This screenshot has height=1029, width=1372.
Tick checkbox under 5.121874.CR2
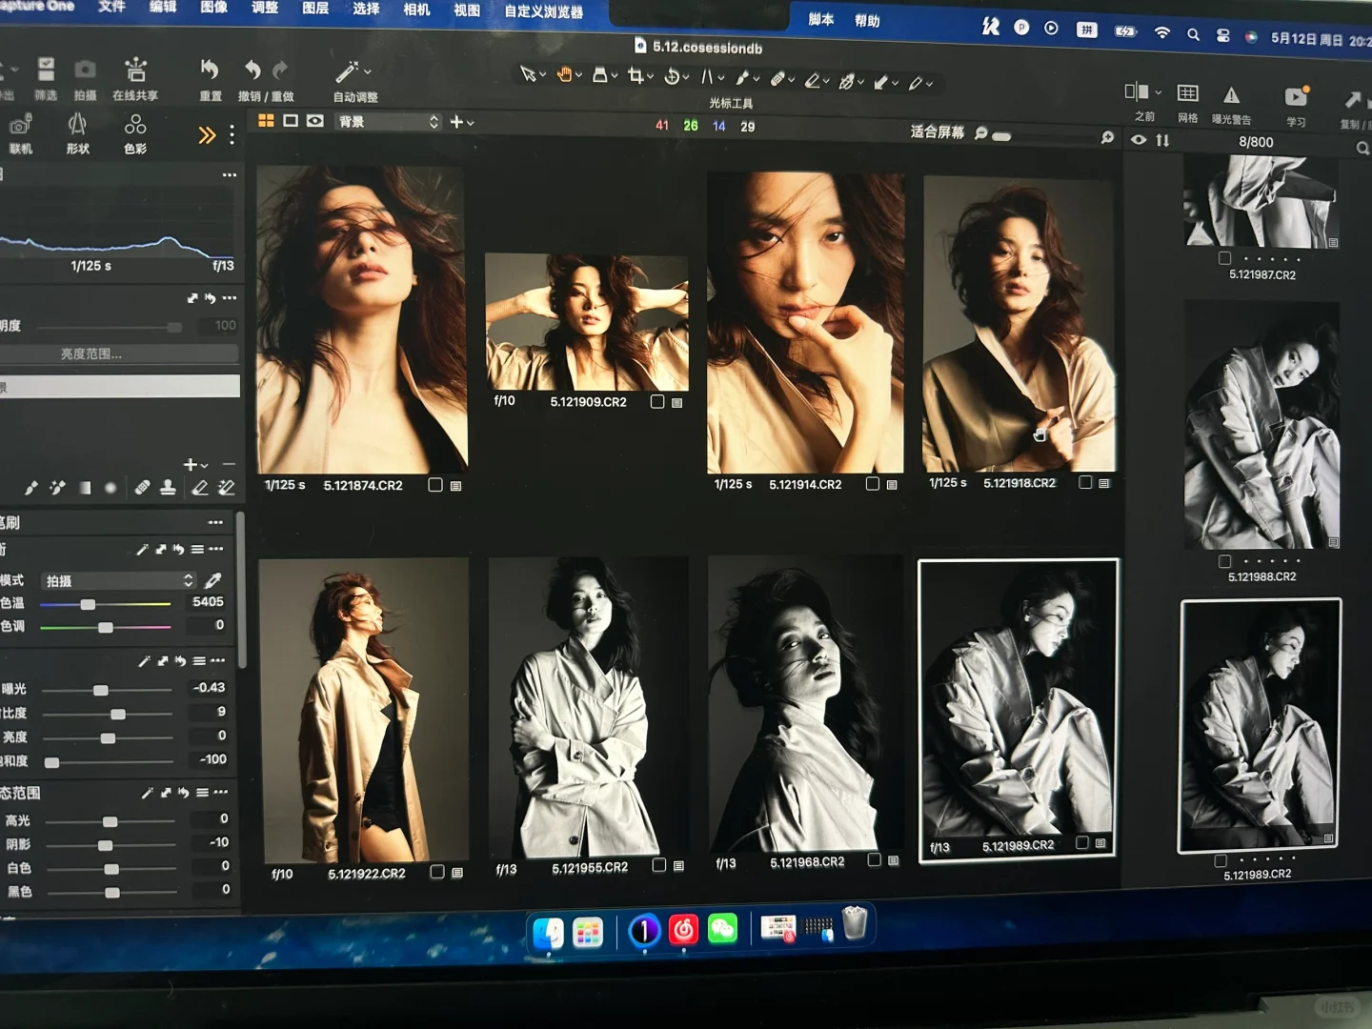coord(435,485)
